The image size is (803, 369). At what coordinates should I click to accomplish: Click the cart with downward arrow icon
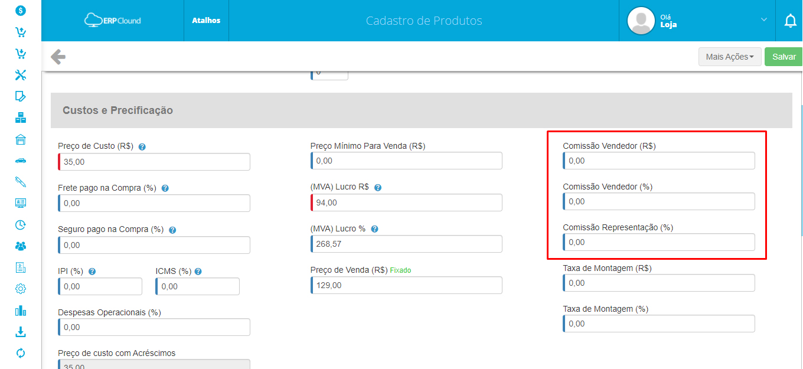click(x=21, y=53)
